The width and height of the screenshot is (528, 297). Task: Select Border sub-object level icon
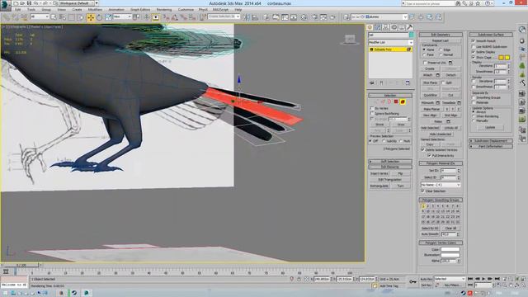pos(389,101)
